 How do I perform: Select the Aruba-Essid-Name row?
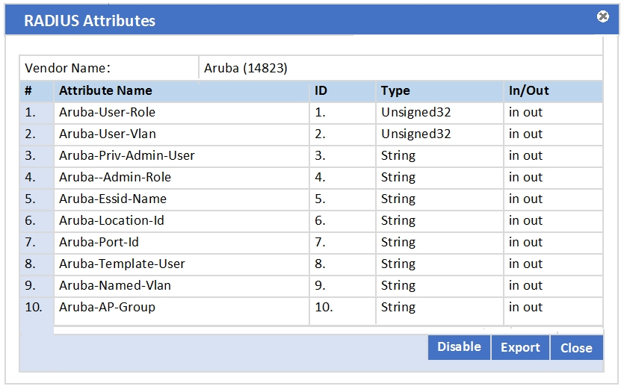click(113, 199)
